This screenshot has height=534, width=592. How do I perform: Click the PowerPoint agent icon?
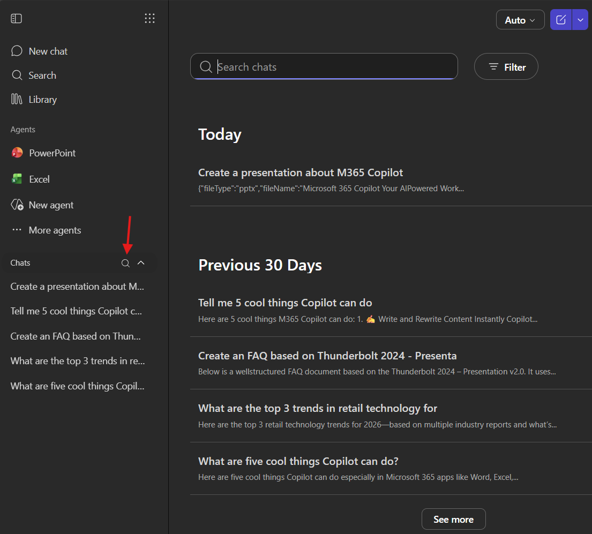tap(17, 153)
